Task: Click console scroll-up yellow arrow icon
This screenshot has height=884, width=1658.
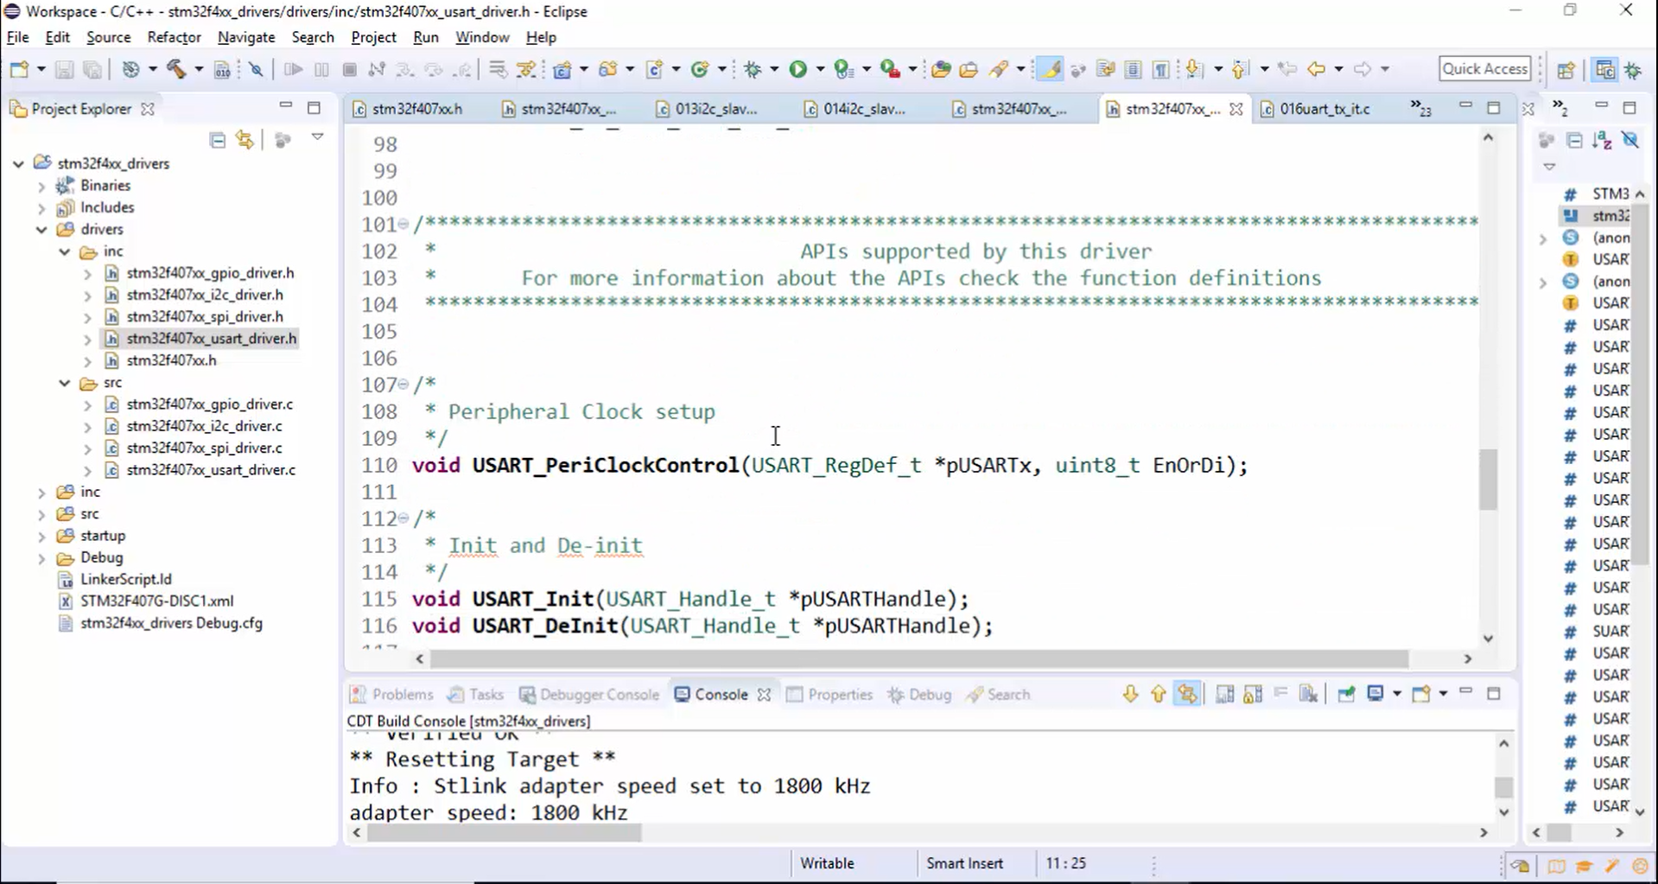Action: click(1159, 694)
